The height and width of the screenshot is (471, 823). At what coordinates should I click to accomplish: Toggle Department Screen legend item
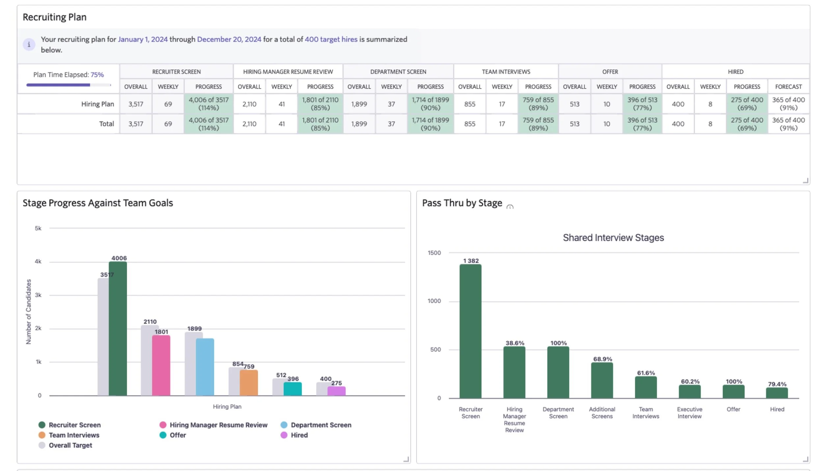click(x=316, y=425)
